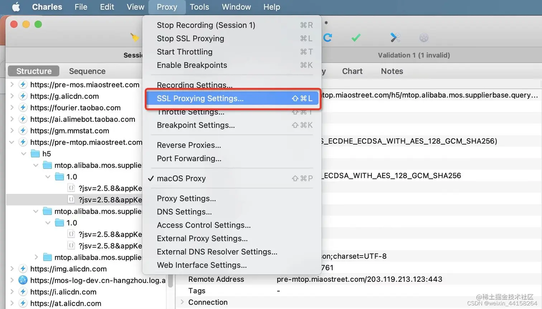Click lightning icon beside fourier.taobao.com

(23, 108)
